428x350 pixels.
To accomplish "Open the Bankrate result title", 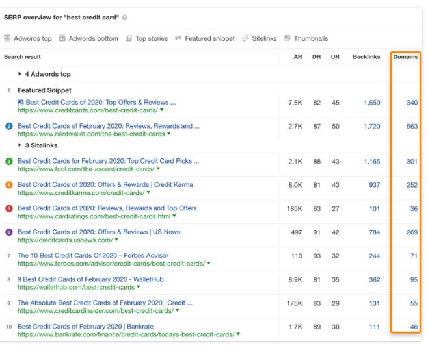I will pos(85,326).
